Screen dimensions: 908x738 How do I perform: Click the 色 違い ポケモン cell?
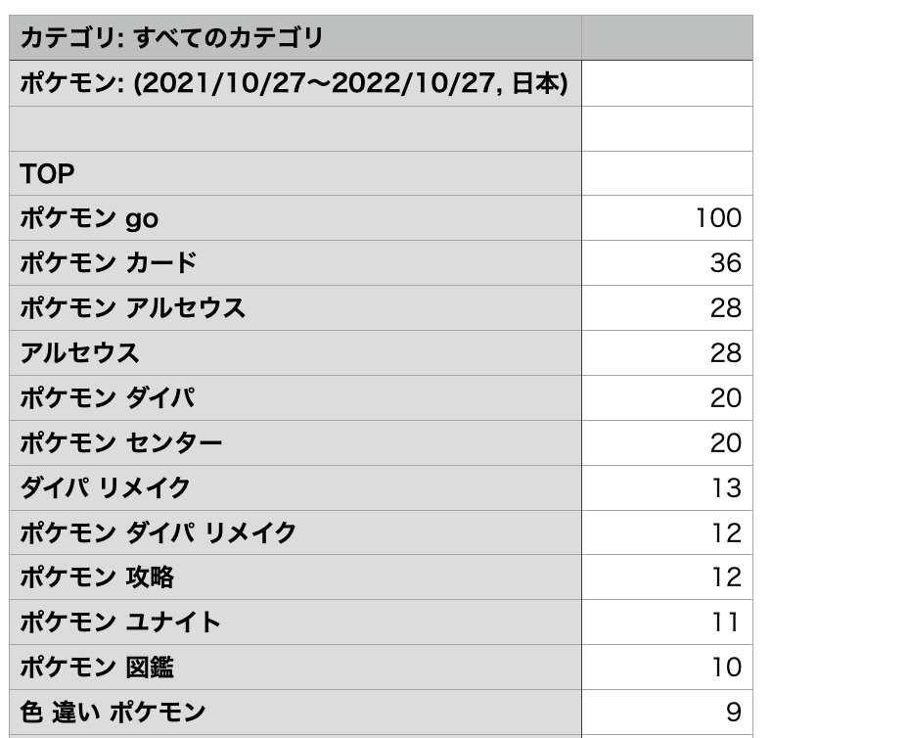click(x=294, y=712)
